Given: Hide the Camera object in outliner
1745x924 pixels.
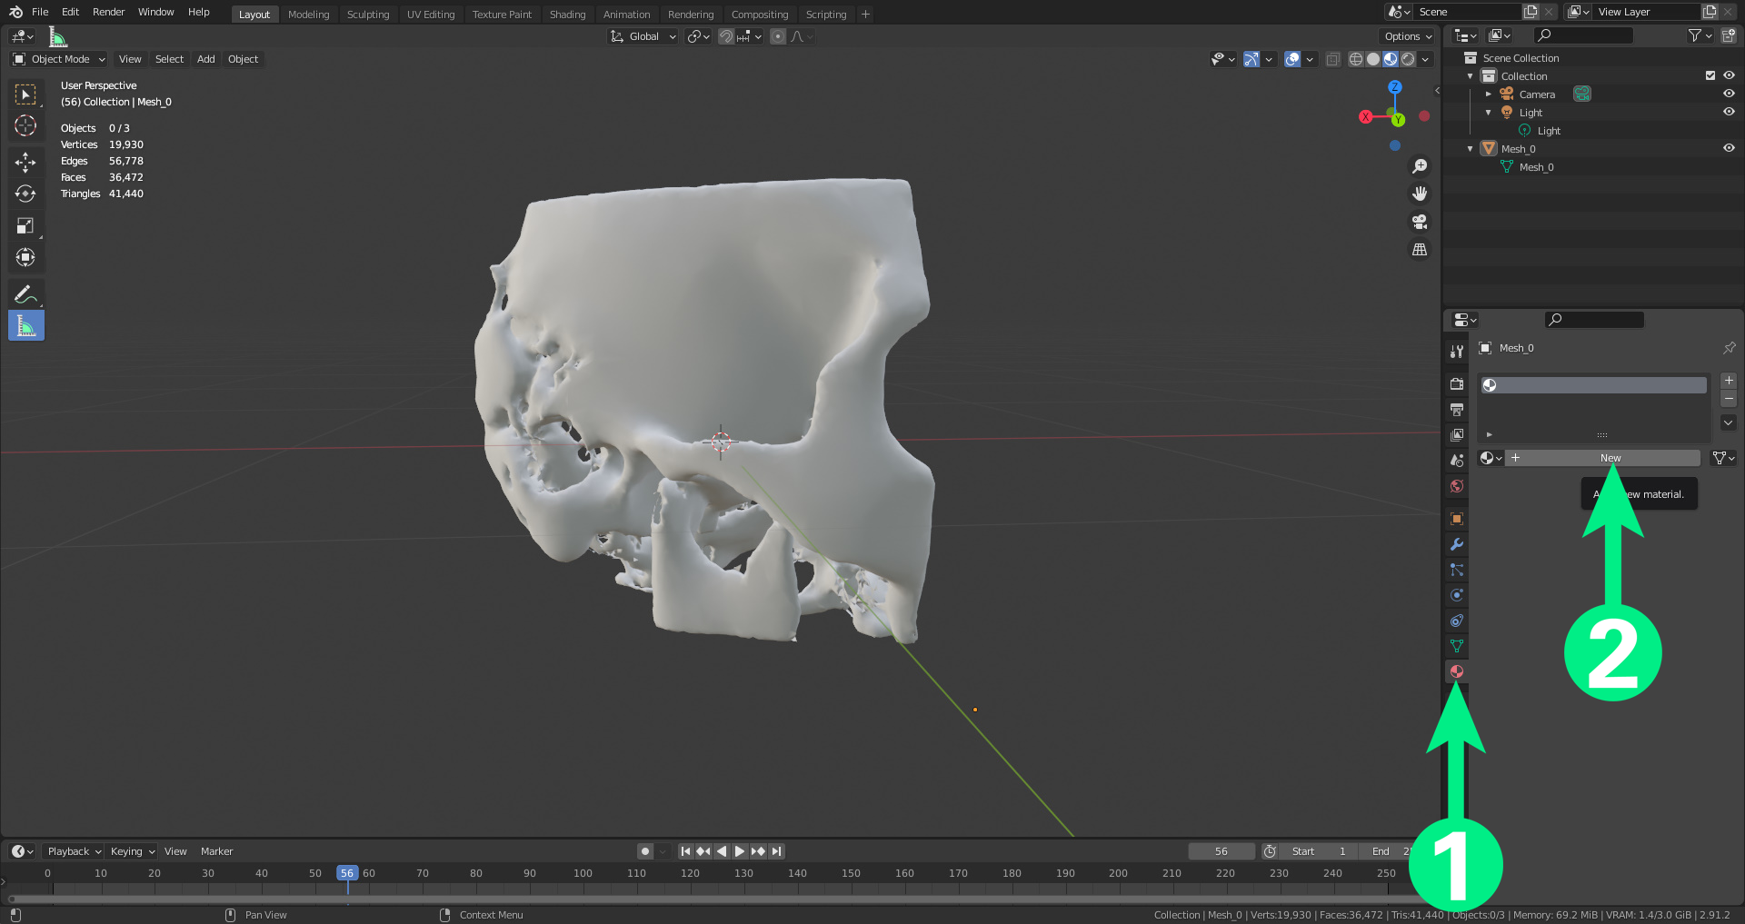Looking at the screenshot, I should click(x=1728, y=94).
